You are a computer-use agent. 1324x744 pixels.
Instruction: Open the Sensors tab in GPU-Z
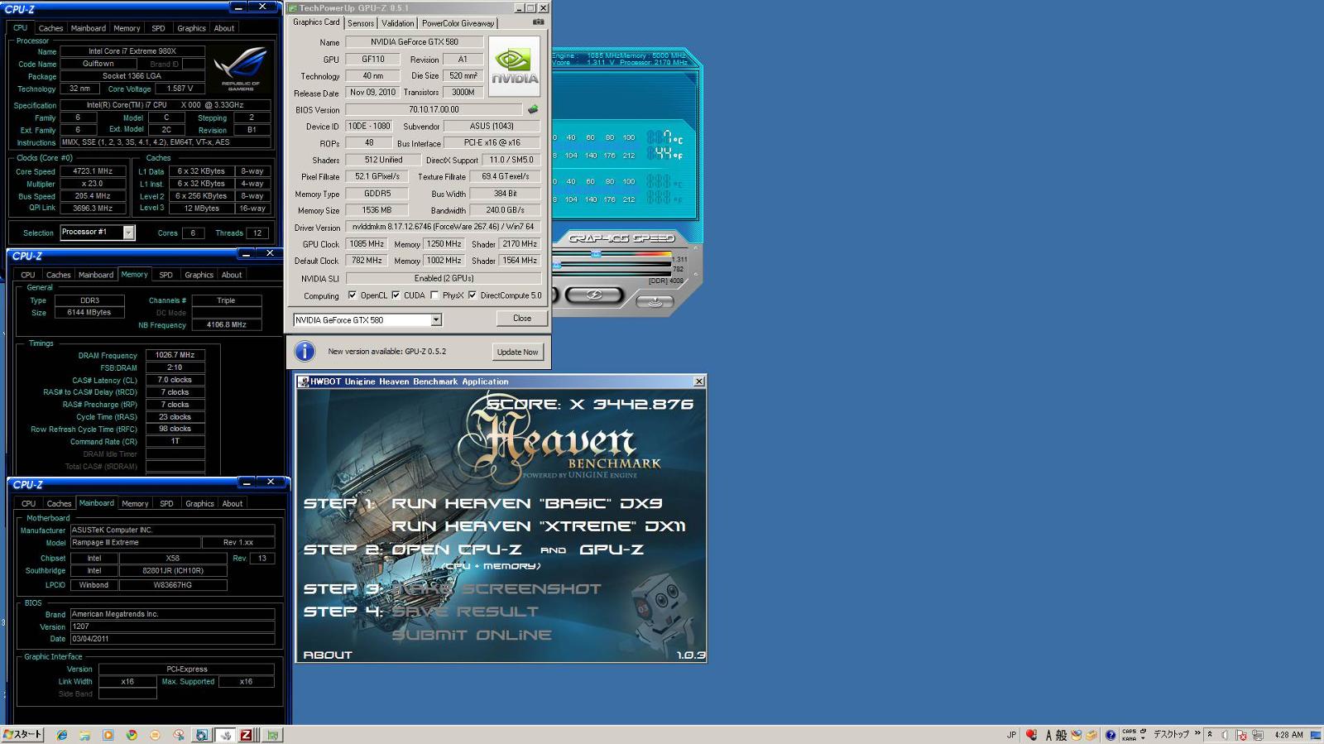pyautogui.click(x=360, y=23)
